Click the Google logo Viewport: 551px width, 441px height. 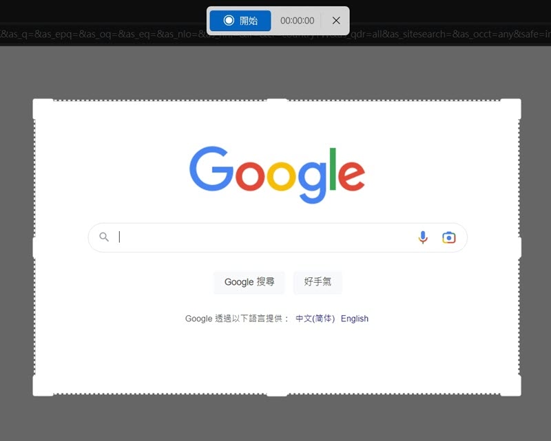(278, 175)
